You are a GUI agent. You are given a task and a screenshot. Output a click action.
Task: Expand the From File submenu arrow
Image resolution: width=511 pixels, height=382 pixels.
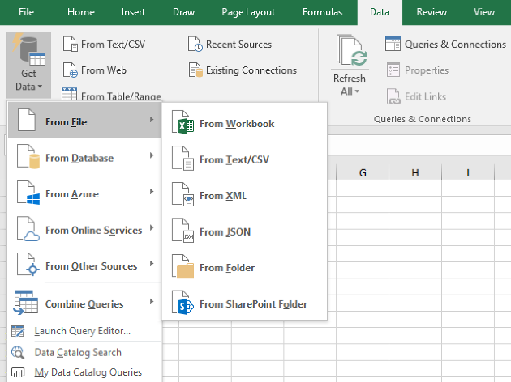tap(152, 120)
